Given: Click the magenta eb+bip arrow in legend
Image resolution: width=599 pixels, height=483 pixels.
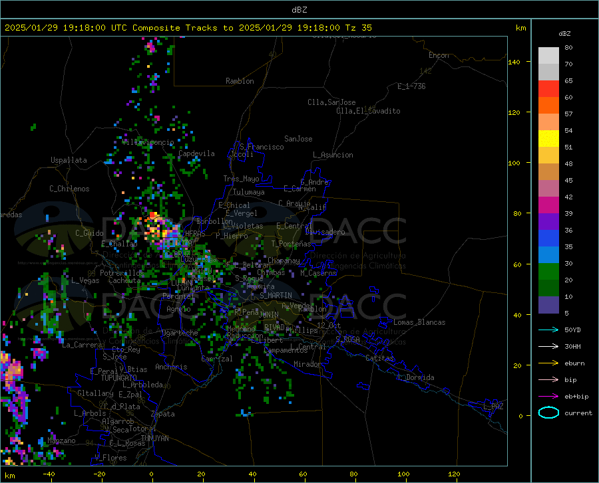Looking at the screenshot, I should pyautogui.click(x=548, y=397).
